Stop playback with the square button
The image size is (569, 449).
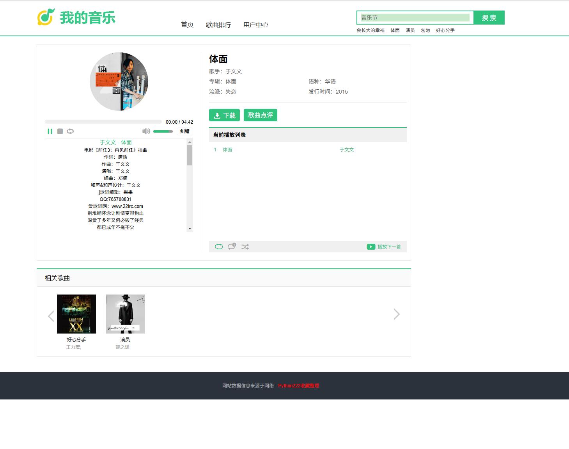click(60, 131)
